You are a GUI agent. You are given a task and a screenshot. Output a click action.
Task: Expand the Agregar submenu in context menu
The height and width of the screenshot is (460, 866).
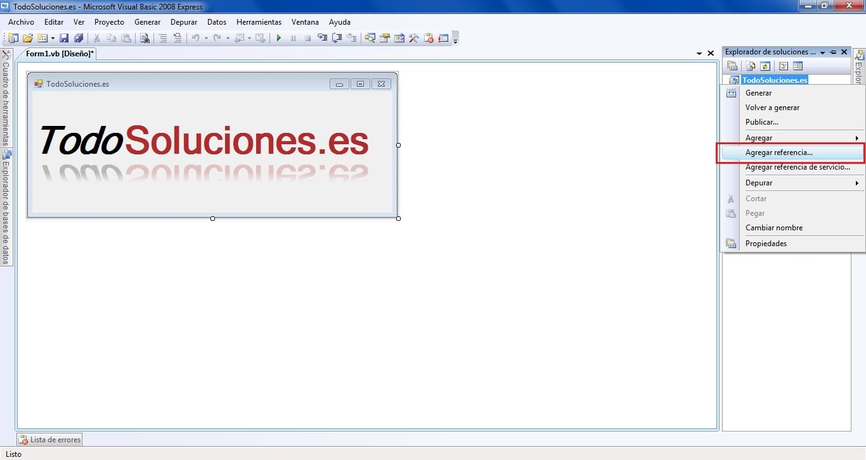pos(856,138)
